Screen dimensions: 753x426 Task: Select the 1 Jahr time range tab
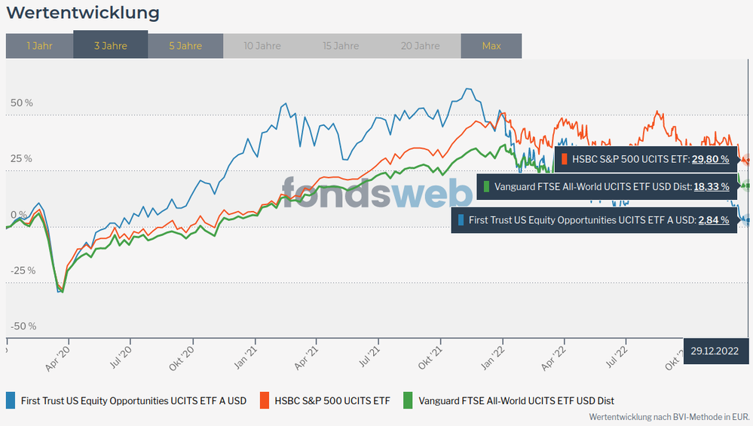click(39, 46)
